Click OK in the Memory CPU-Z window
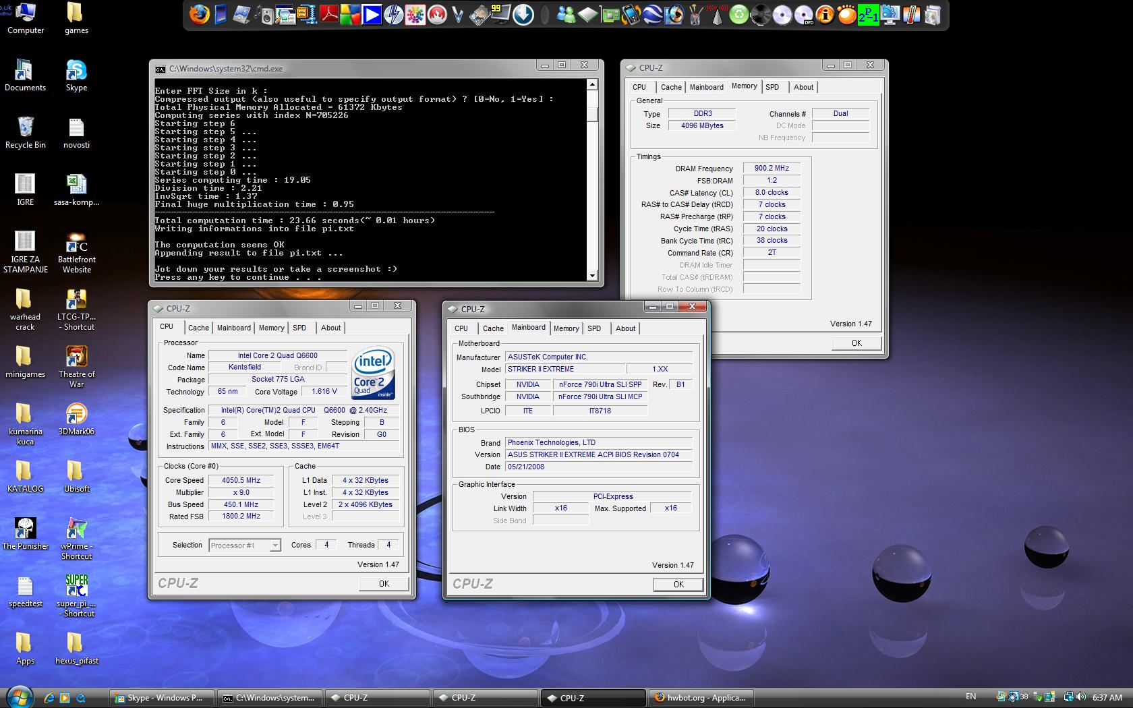The image size is (1133, 708). tap(856, 343)
